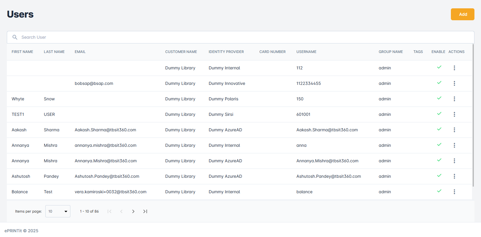The height and width of the screenshot is (237, 481).
Task: Open actions menu for Aakash Sharma
Action: coord(454,130)
